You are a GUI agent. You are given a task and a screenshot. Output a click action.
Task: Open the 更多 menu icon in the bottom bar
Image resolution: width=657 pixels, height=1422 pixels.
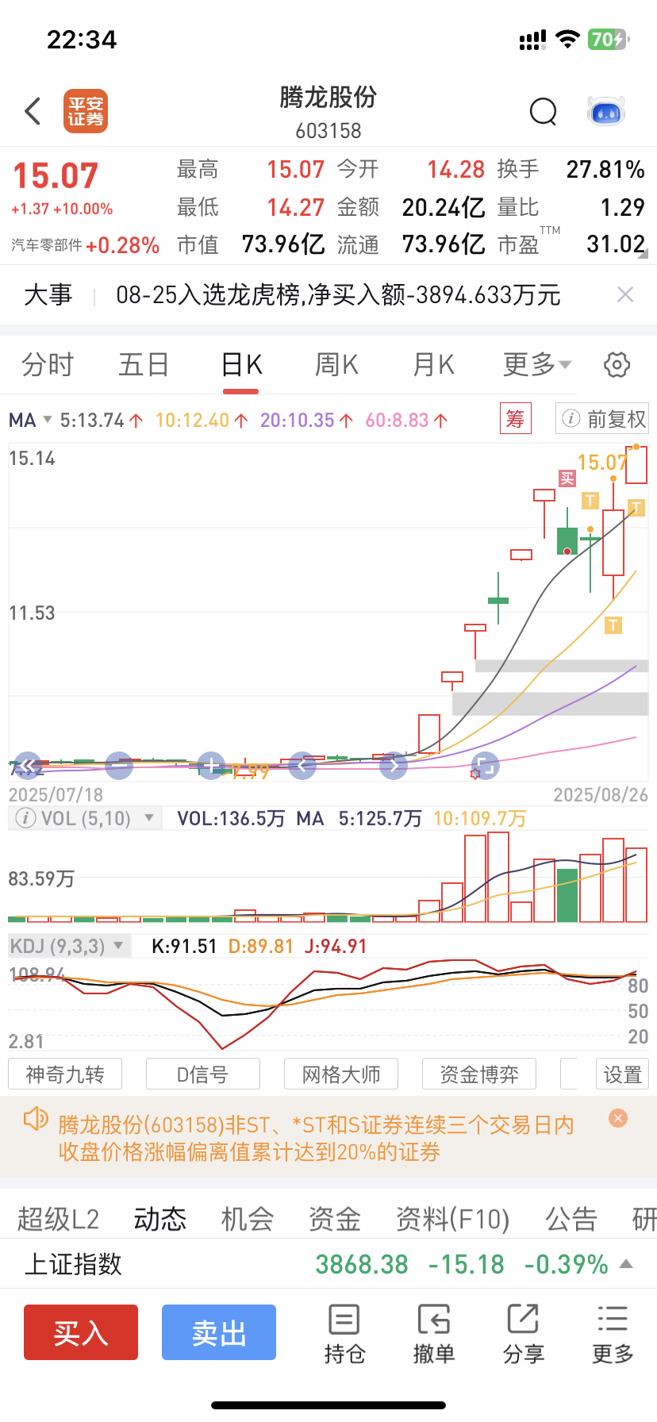pos(613,1334)
